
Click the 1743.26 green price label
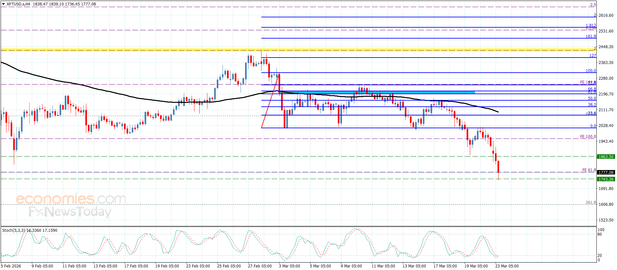(x=606, y=179)
